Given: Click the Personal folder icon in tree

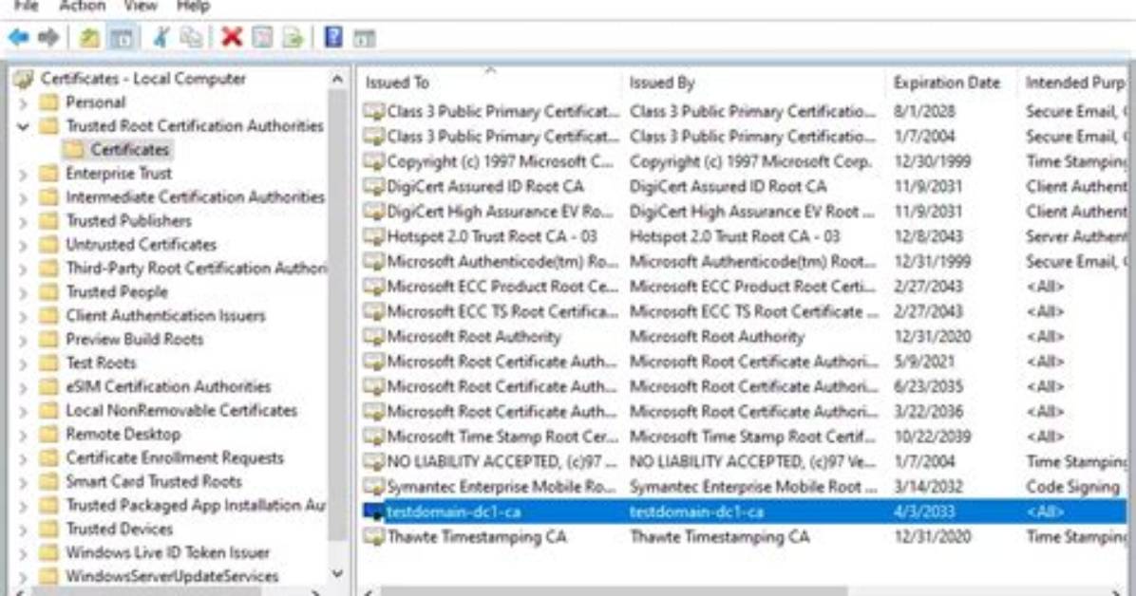Looking at the screenshot, I should coord(49,102).
